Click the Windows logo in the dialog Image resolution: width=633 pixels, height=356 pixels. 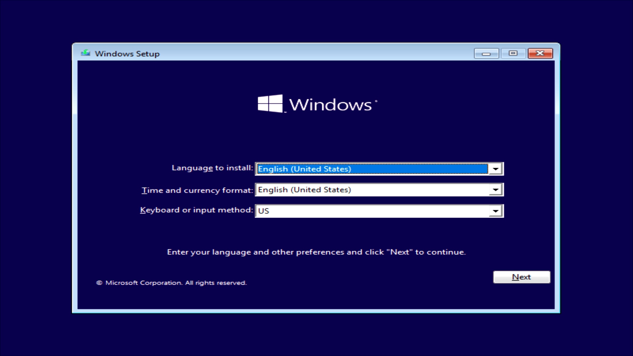tap(270, 104)
